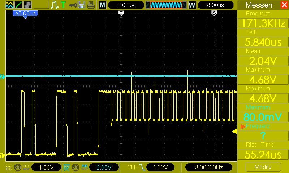Click the 1.32V trigger level value
This screenshot has width=289, height=173.
(160, 168)
